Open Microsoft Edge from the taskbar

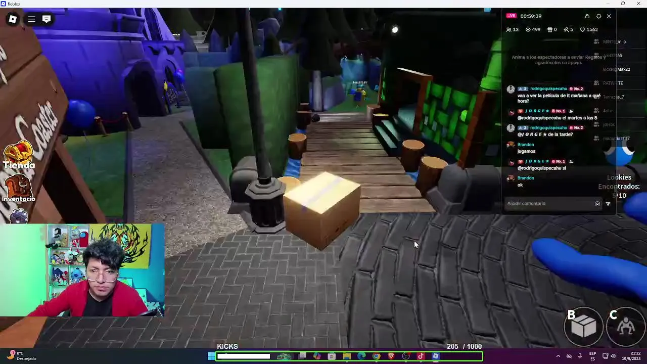click(361, 356)
